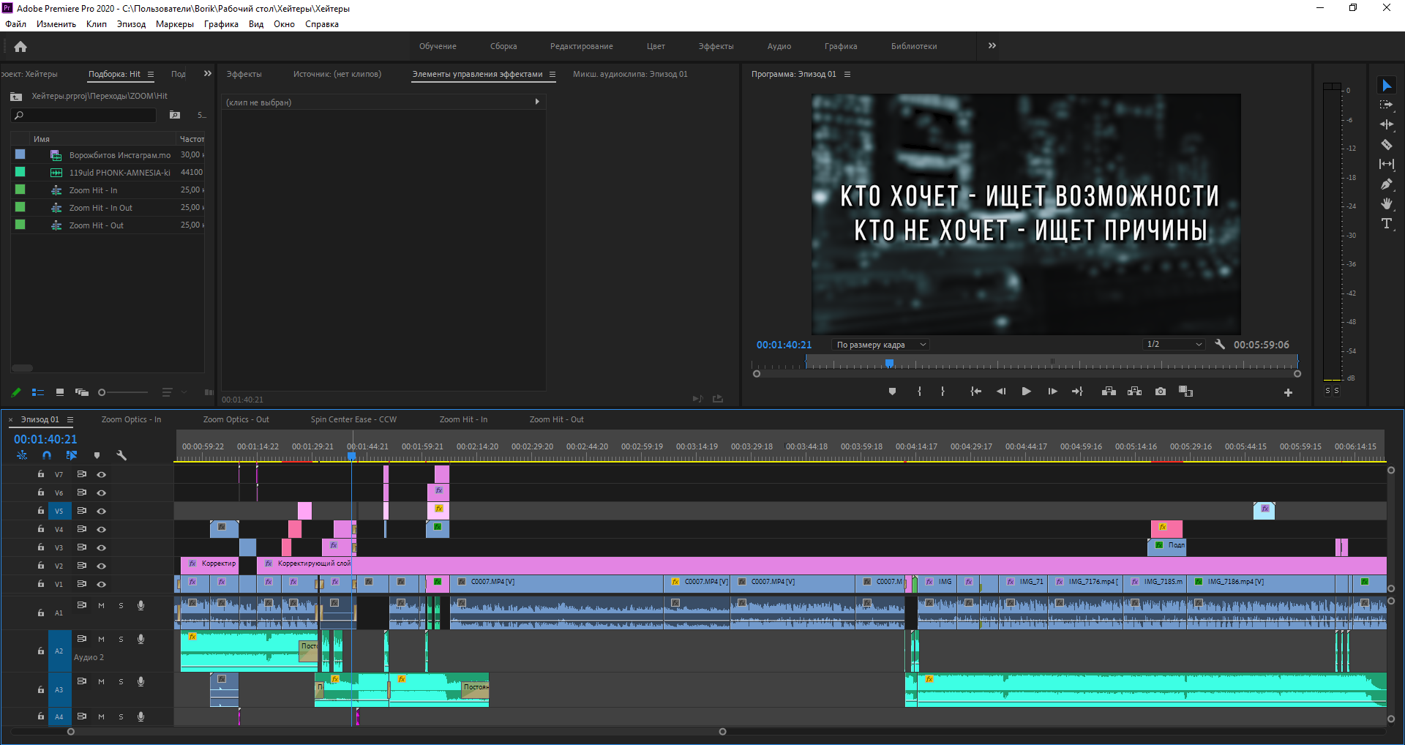The image size is (1405, 745).
Task: Mute audio track A1
Action: (102, 605)
